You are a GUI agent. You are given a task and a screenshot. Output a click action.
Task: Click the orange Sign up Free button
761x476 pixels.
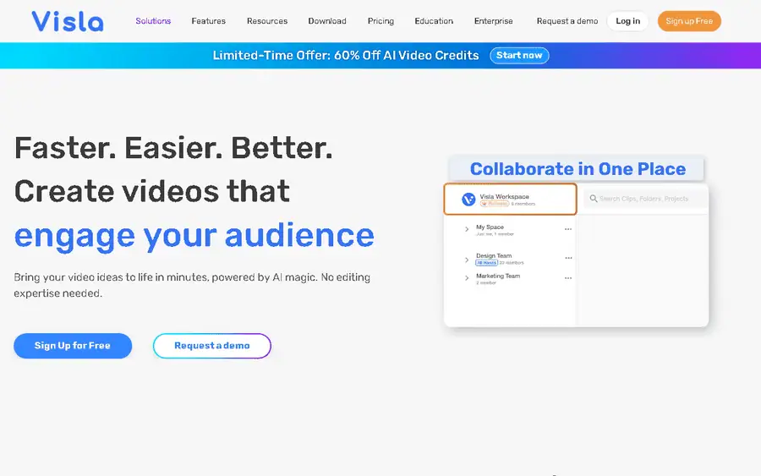(689, 21)
